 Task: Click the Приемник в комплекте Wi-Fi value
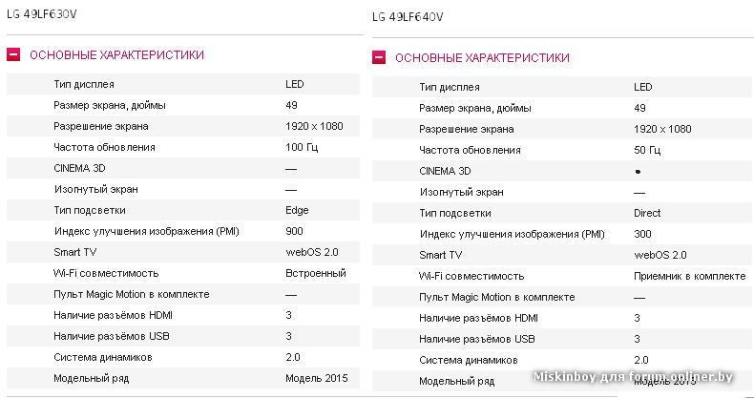point(689,276)
